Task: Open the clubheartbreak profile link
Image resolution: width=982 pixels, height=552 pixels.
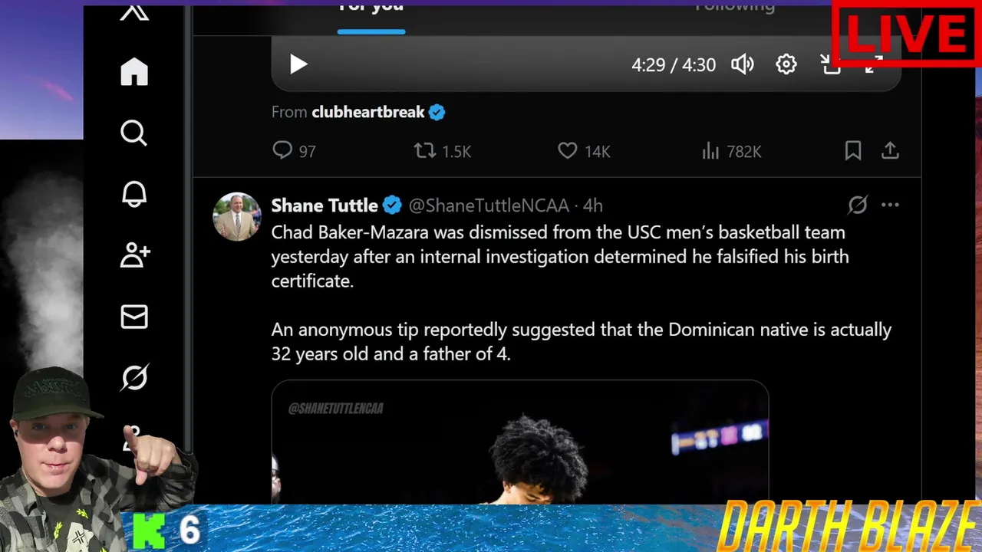Action: (368, 112)
